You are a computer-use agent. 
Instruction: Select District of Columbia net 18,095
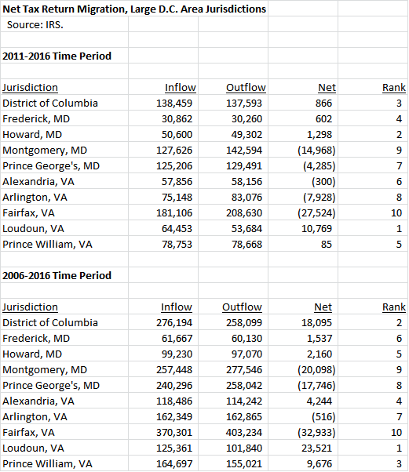point(317,323)
